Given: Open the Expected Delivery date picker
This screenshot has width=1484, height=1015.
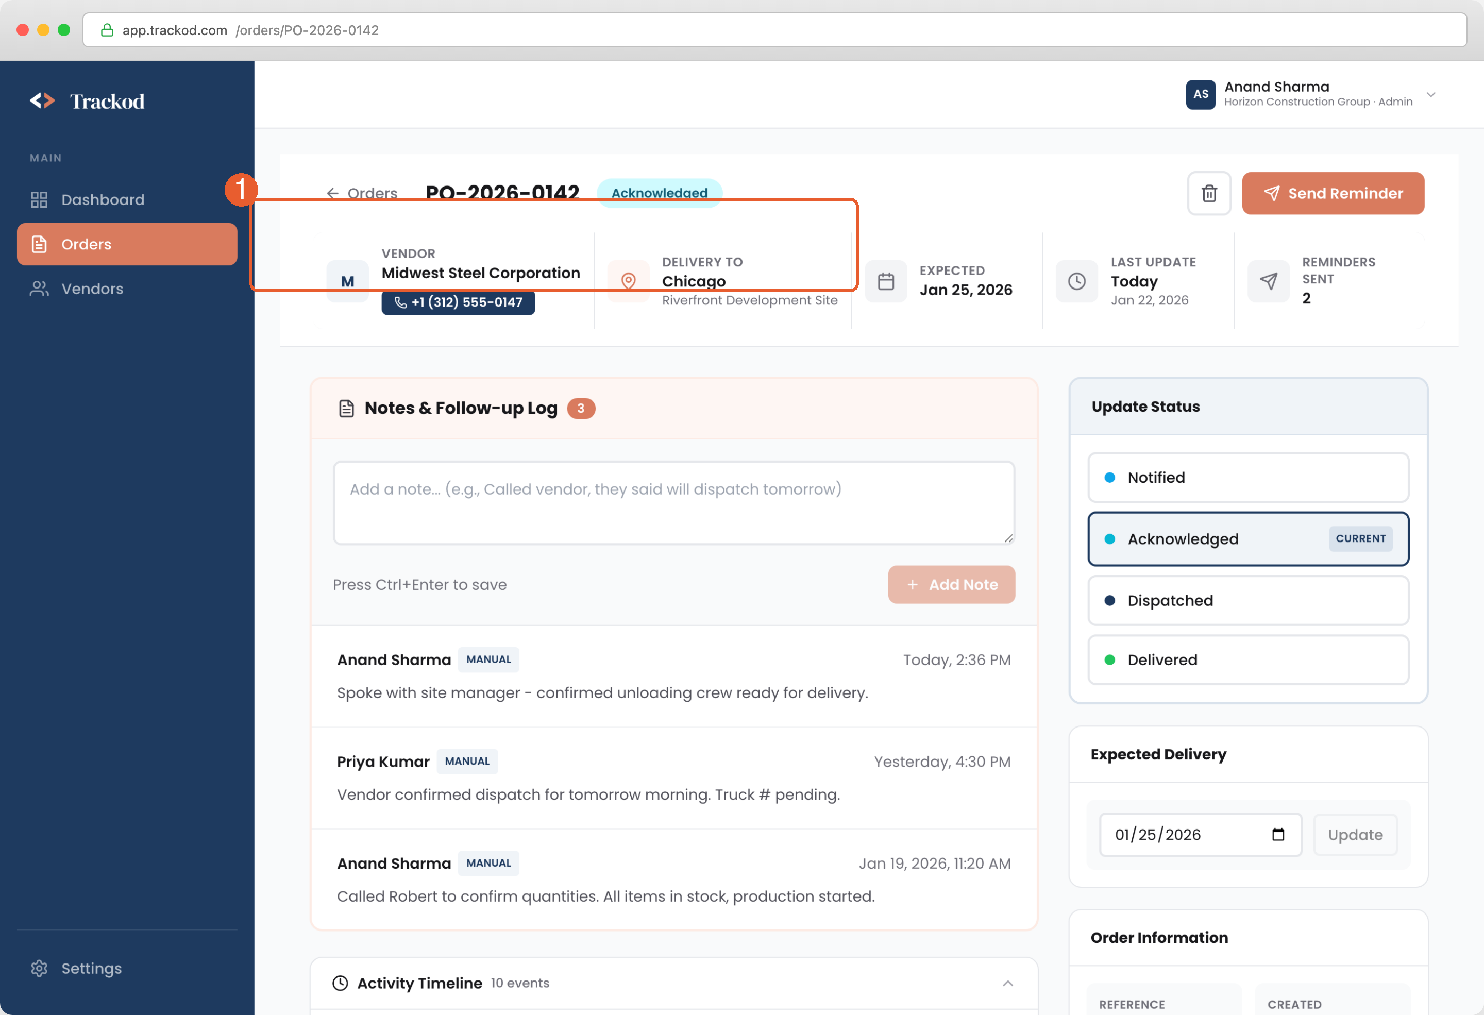Looking at the screenshot, I should point(1279,834).
